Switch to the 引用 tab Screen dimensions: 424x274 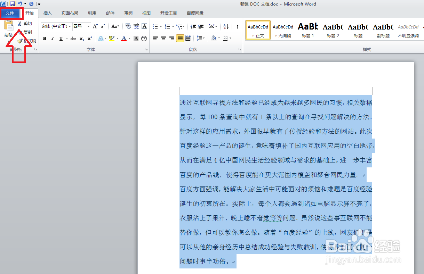(x=92, y=13)
